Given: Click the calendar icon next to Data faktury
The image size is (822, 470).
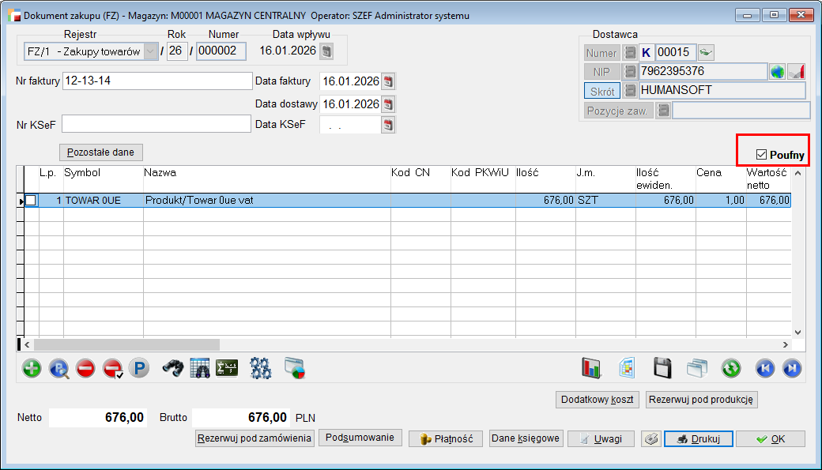Looking at the screenshot, I should [x=387, y=81].
